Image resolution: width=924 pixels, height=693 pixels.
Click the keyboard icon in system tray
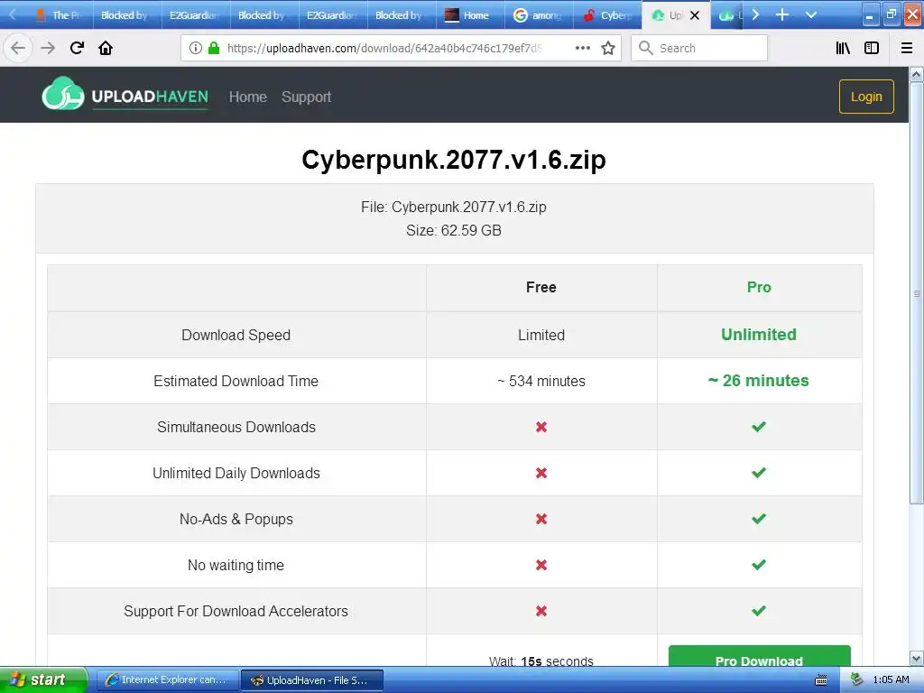821,680
